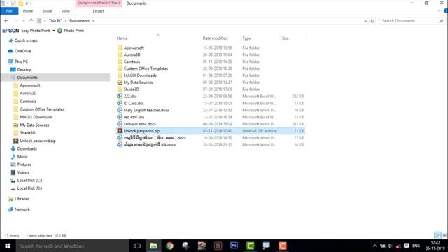The height and width of the screenshot is (252, 448).
Task: Show hidden system tray icons
Action: coord(375,246)
